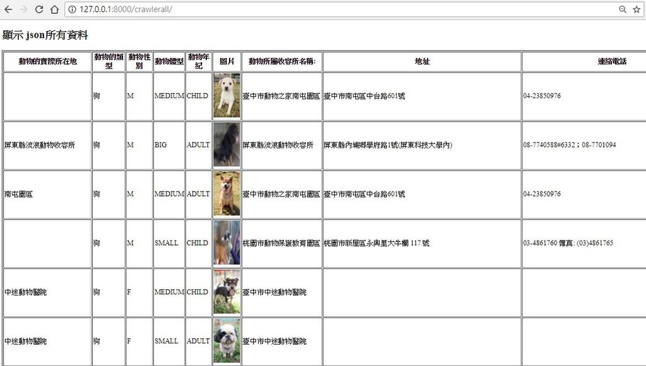
Task: Click the browser back arrow
Action: point(8,9)
